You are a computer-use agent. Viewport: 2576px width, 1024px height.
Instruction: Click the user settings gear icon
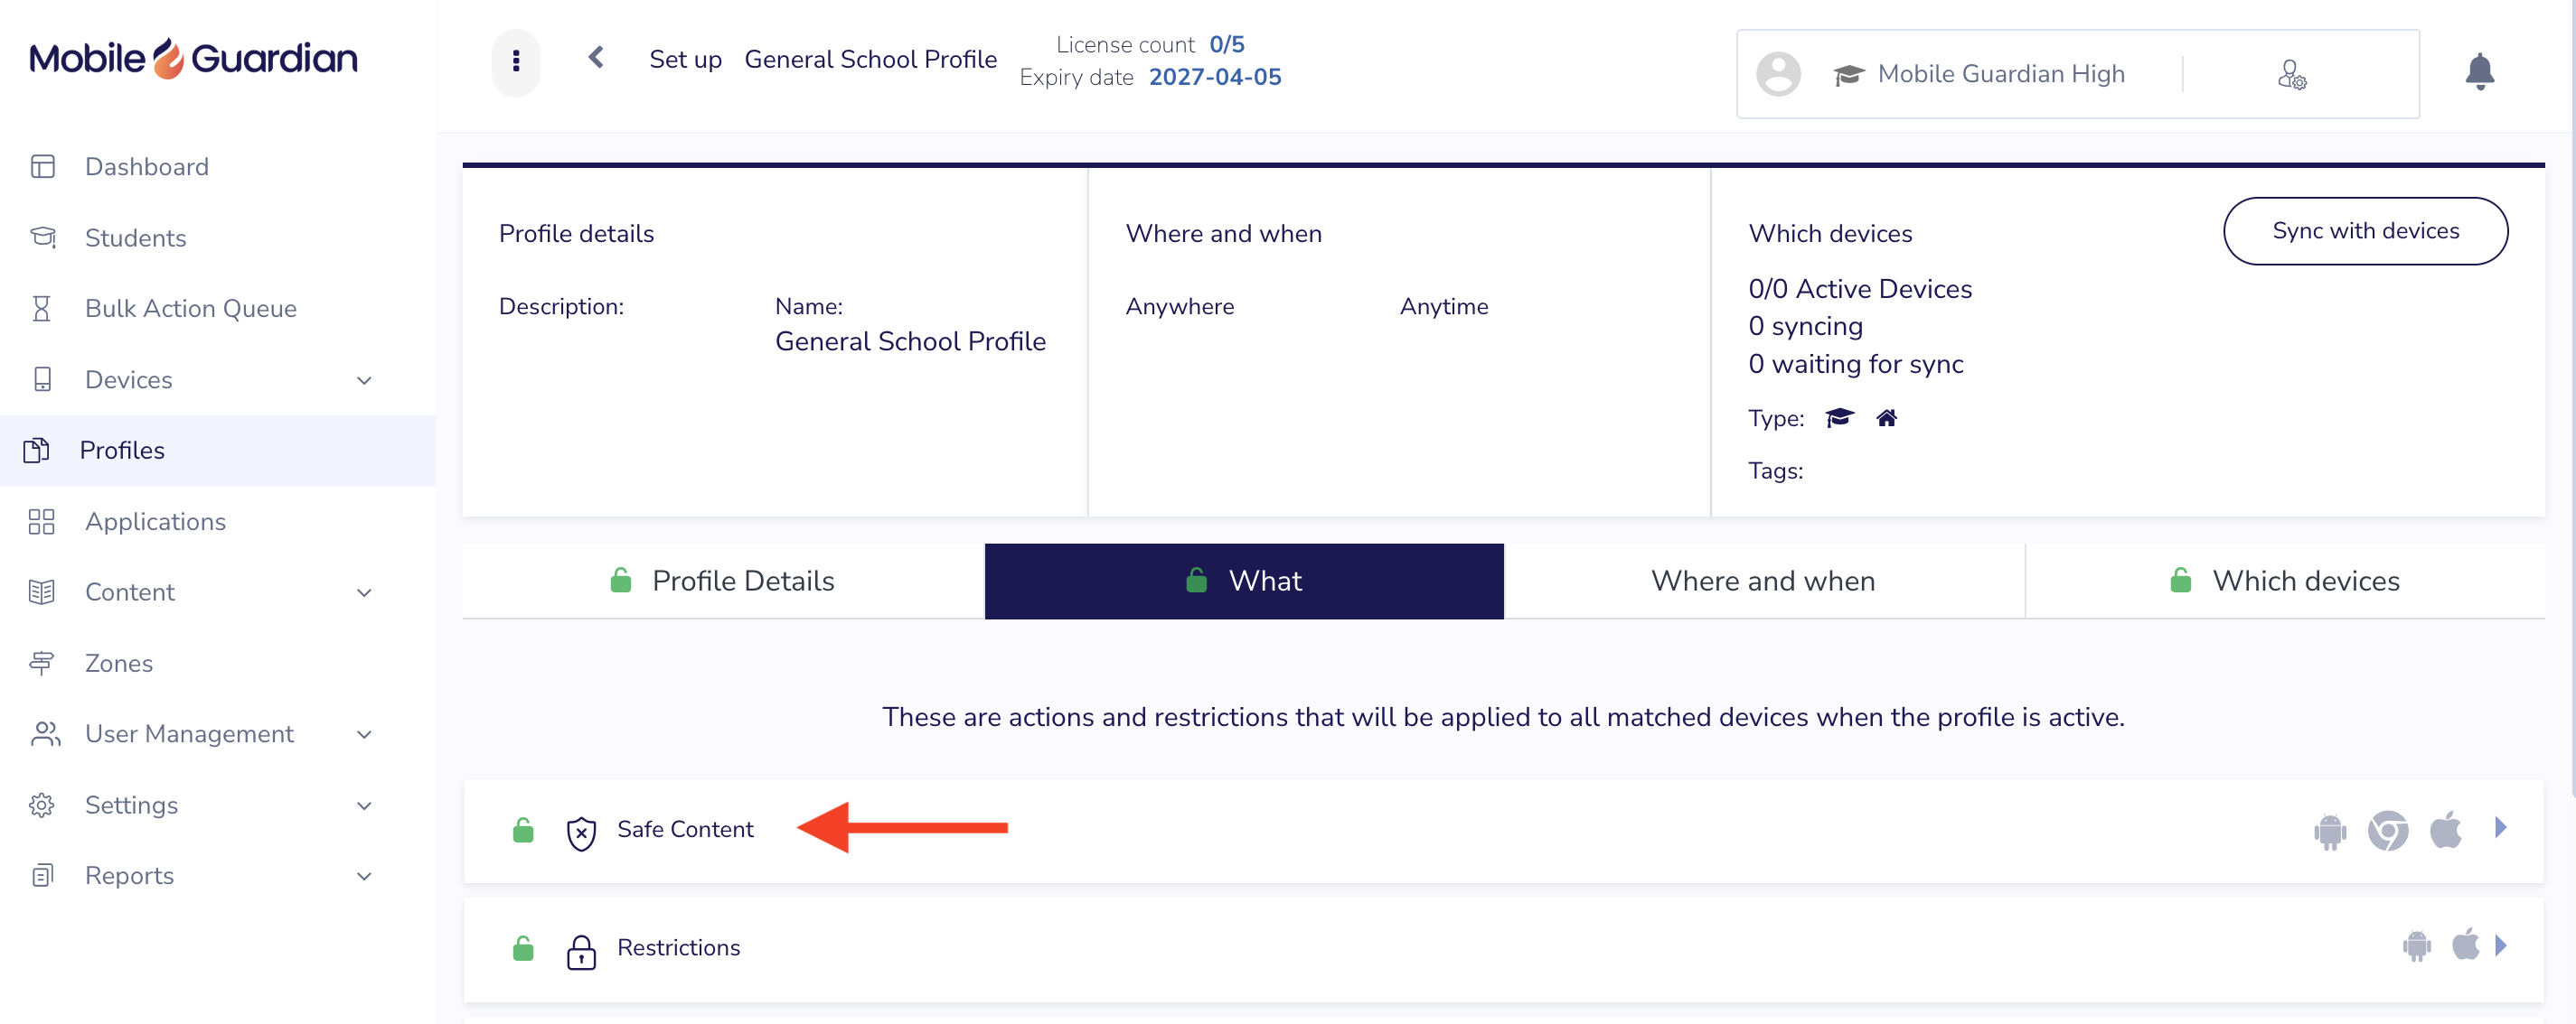tap(2291, 74)
